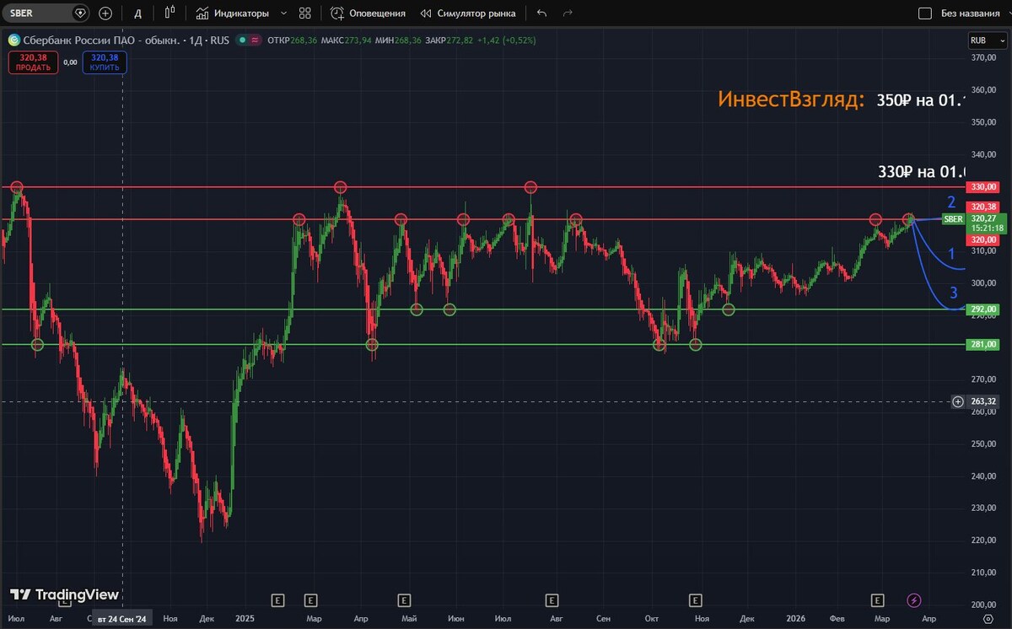The width and height of the screenshot is (1012, 629).
Task: Open chart settings gear in the corner
Action: click(988, 619)
